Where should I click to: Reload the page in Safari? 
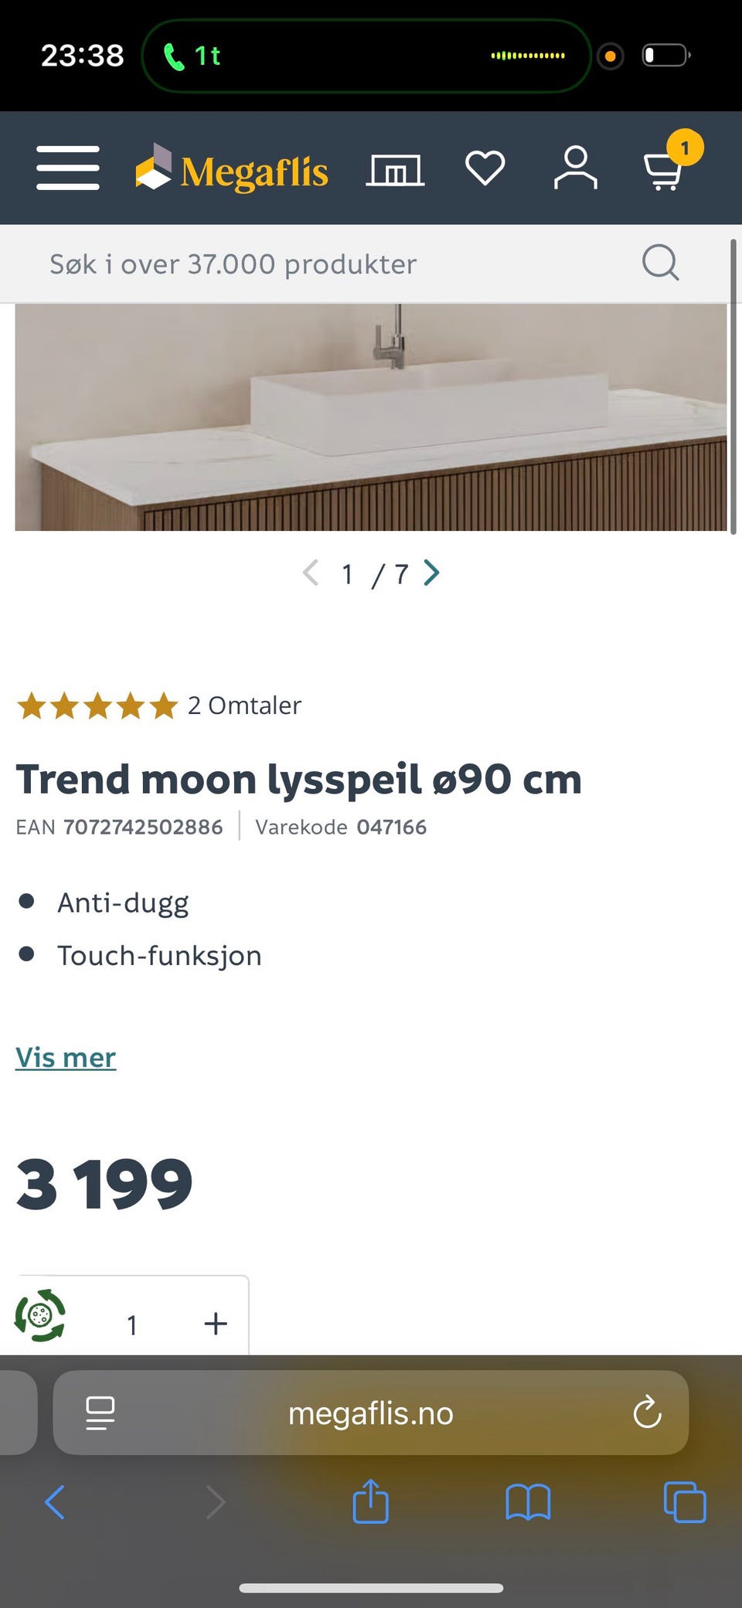pos(647,1413)
